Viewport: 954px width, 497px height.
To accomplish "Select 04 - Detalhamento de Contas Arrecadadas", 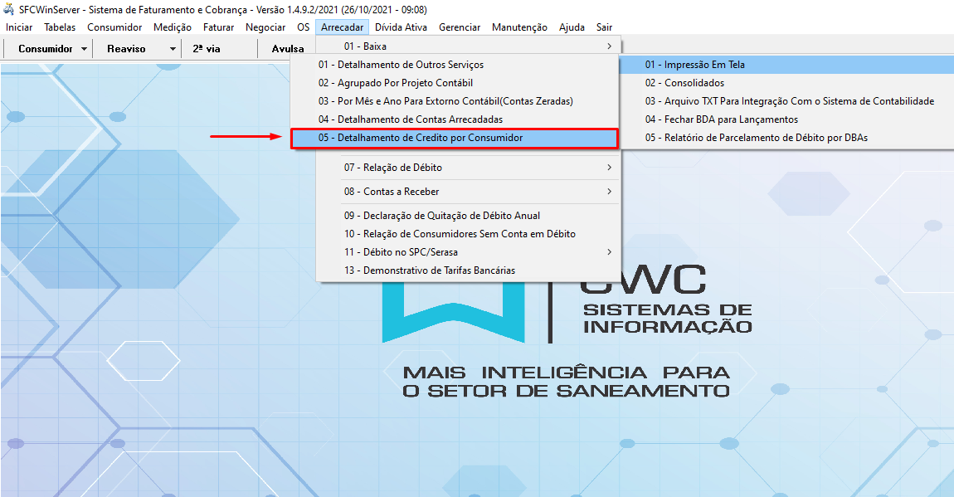I will [410, 119].
